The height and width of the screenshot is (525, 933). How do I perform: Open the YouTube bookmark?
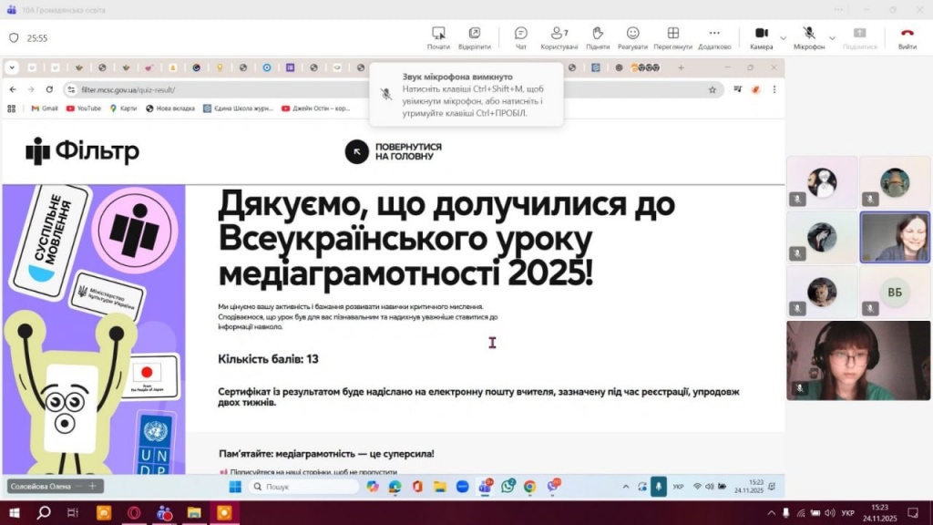[x=83, y=108]
